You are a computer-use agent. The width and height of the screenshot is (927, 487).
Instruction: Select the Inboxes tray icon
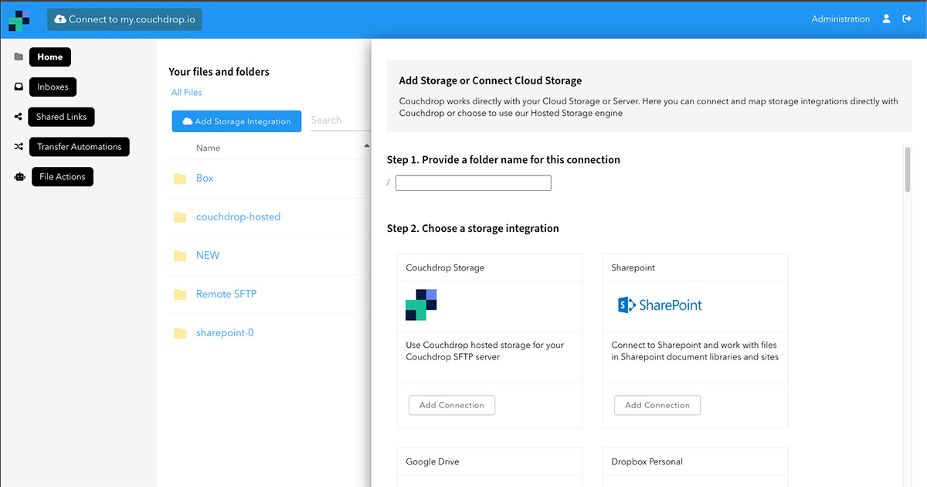19,86
